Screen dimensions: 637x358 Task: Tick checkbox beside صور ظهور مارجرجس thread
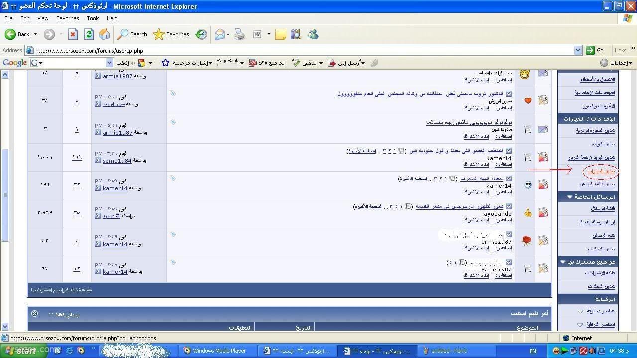[x=509, y=206]
